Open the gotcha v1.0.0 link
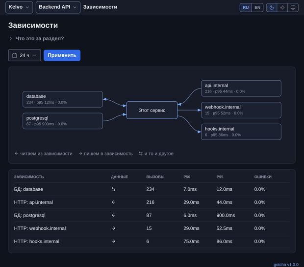 pos(286,265)
